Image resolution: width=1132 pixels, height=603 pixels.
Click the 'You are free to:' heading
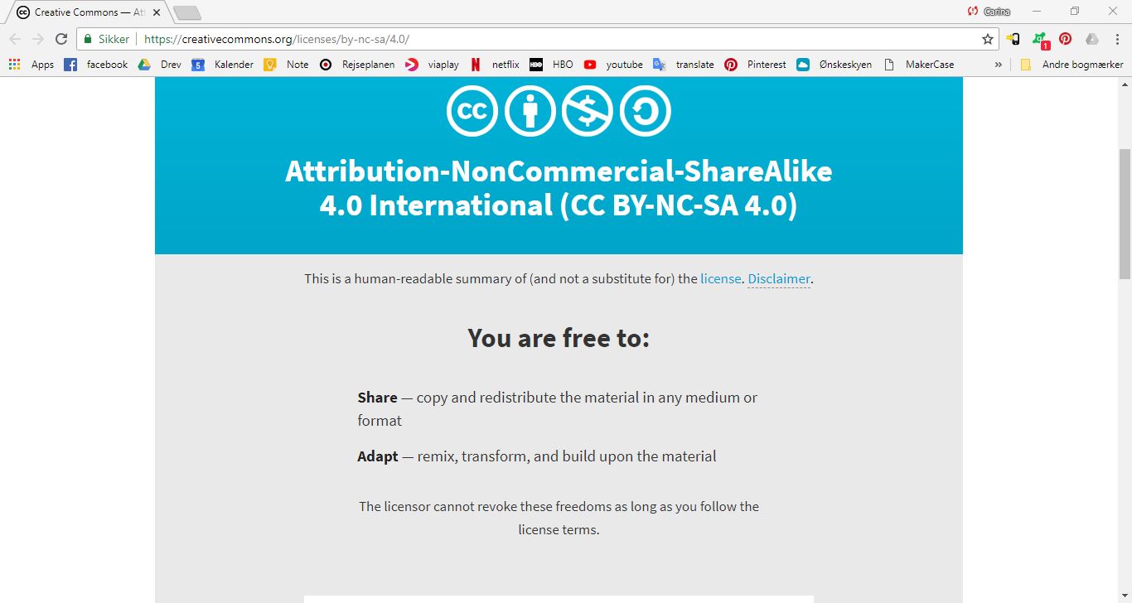(559, 338)
